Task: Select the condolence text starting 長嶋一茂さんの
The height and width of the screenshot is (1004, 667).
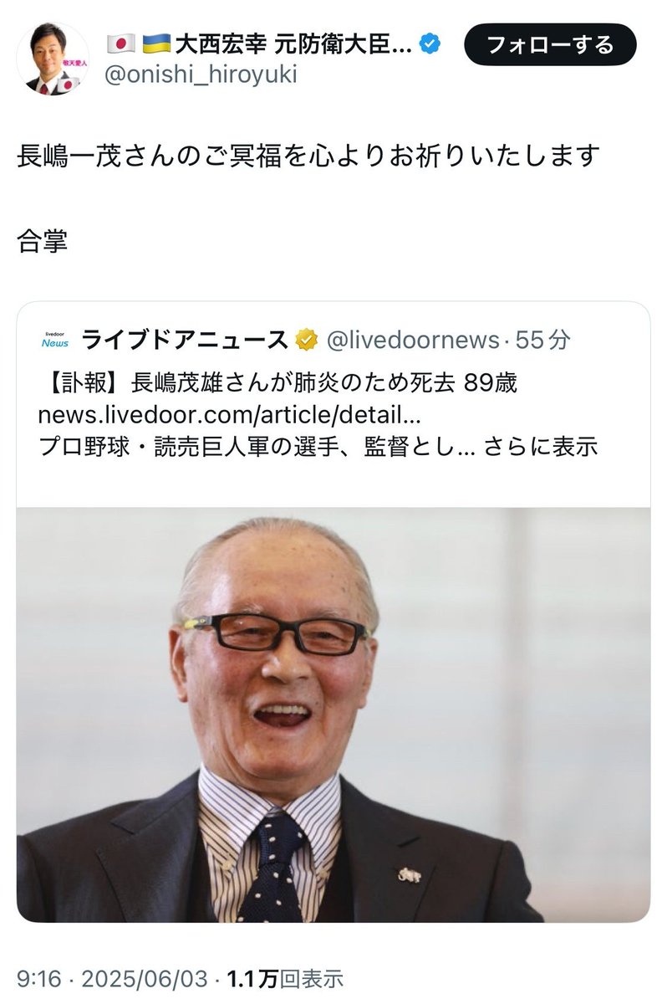Action: point(309,156)
